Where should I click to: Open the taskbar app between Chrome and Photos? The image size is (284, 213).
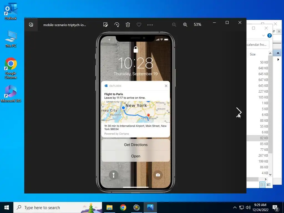click(x=136, y=207)
